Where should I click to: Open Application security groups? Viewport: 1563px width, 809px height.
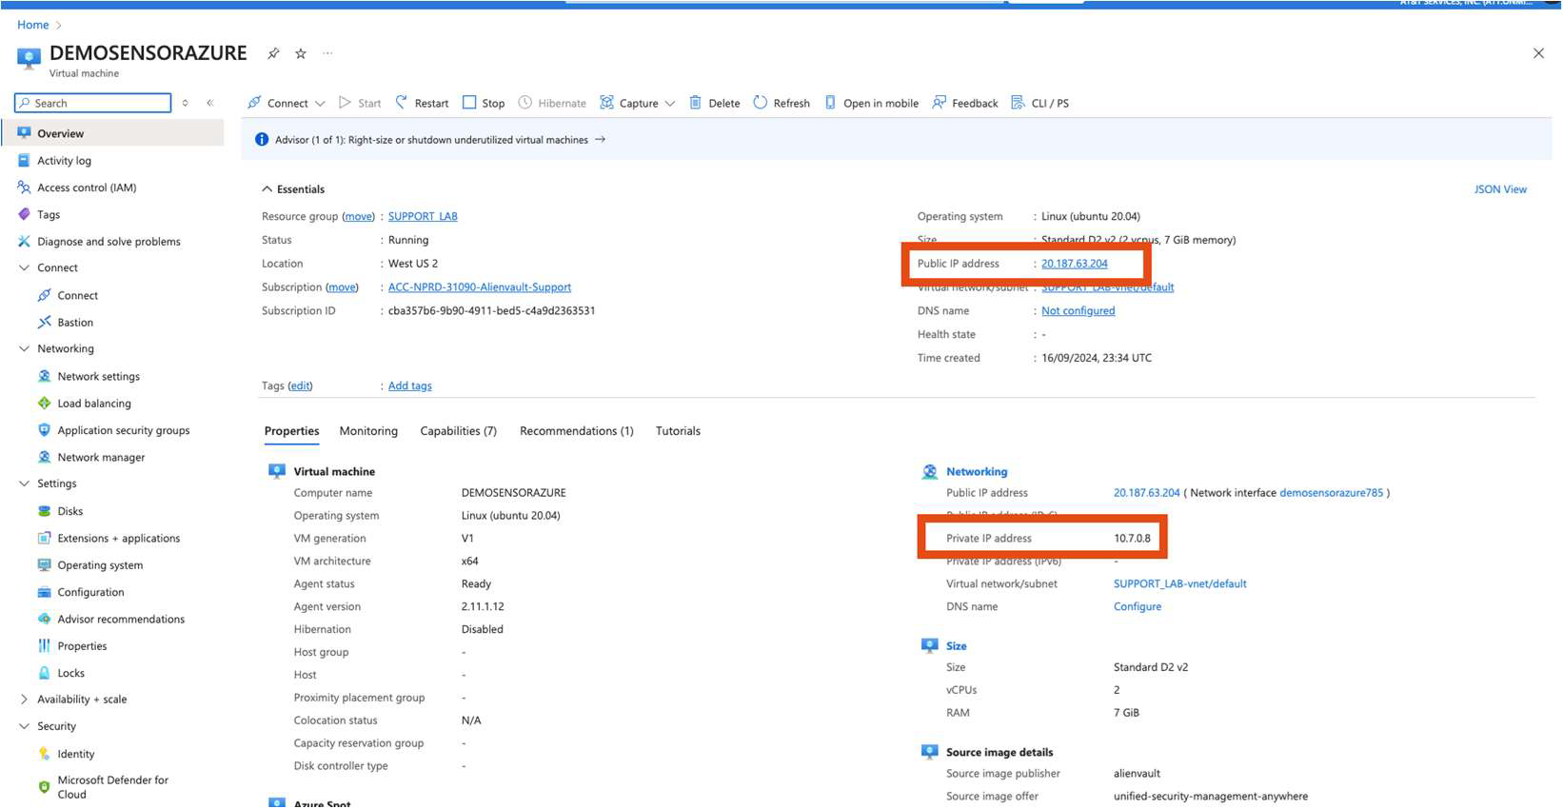[114, 430]
